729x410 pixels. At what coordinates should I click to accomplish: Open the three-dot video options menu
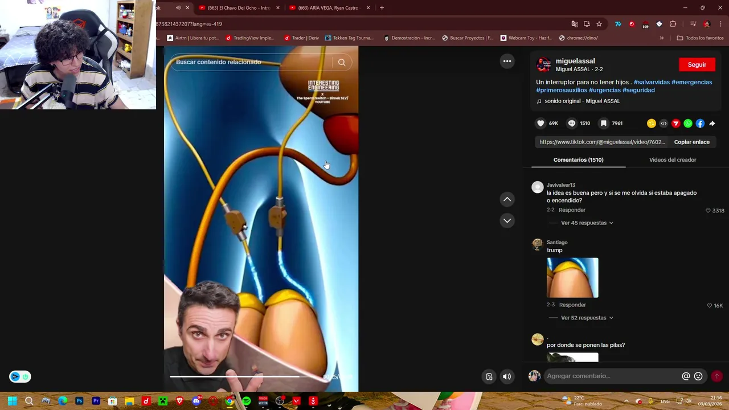click(x=507, y=61)
